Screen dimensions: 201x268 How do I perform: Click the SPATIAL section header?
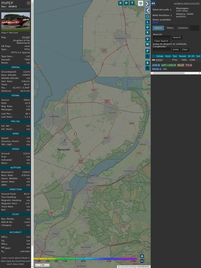(x=15, y=67)
